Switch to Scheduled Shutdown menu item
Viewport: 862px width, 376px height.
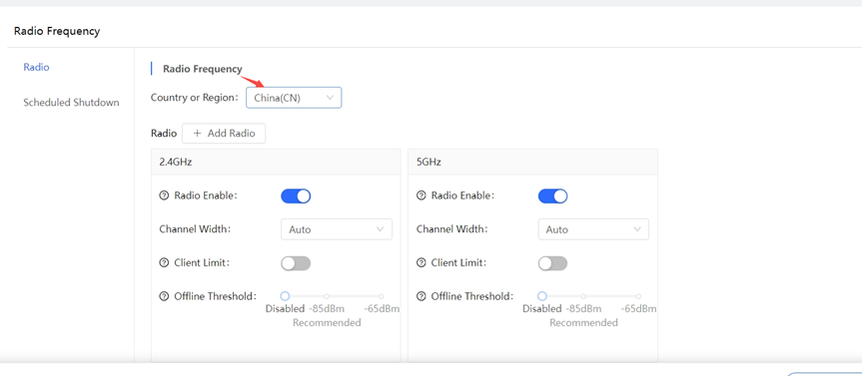(71, 103)
